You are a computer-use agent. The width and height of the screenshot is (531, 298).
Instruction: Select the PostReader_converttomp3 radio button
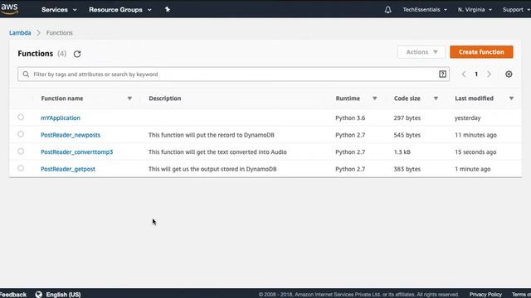[x=21, y=151]
